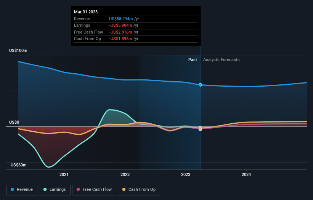Click the Free Cash Flow label in tooltip
The height and width of the screenshot is (200, 313).
tap(88, 32)
